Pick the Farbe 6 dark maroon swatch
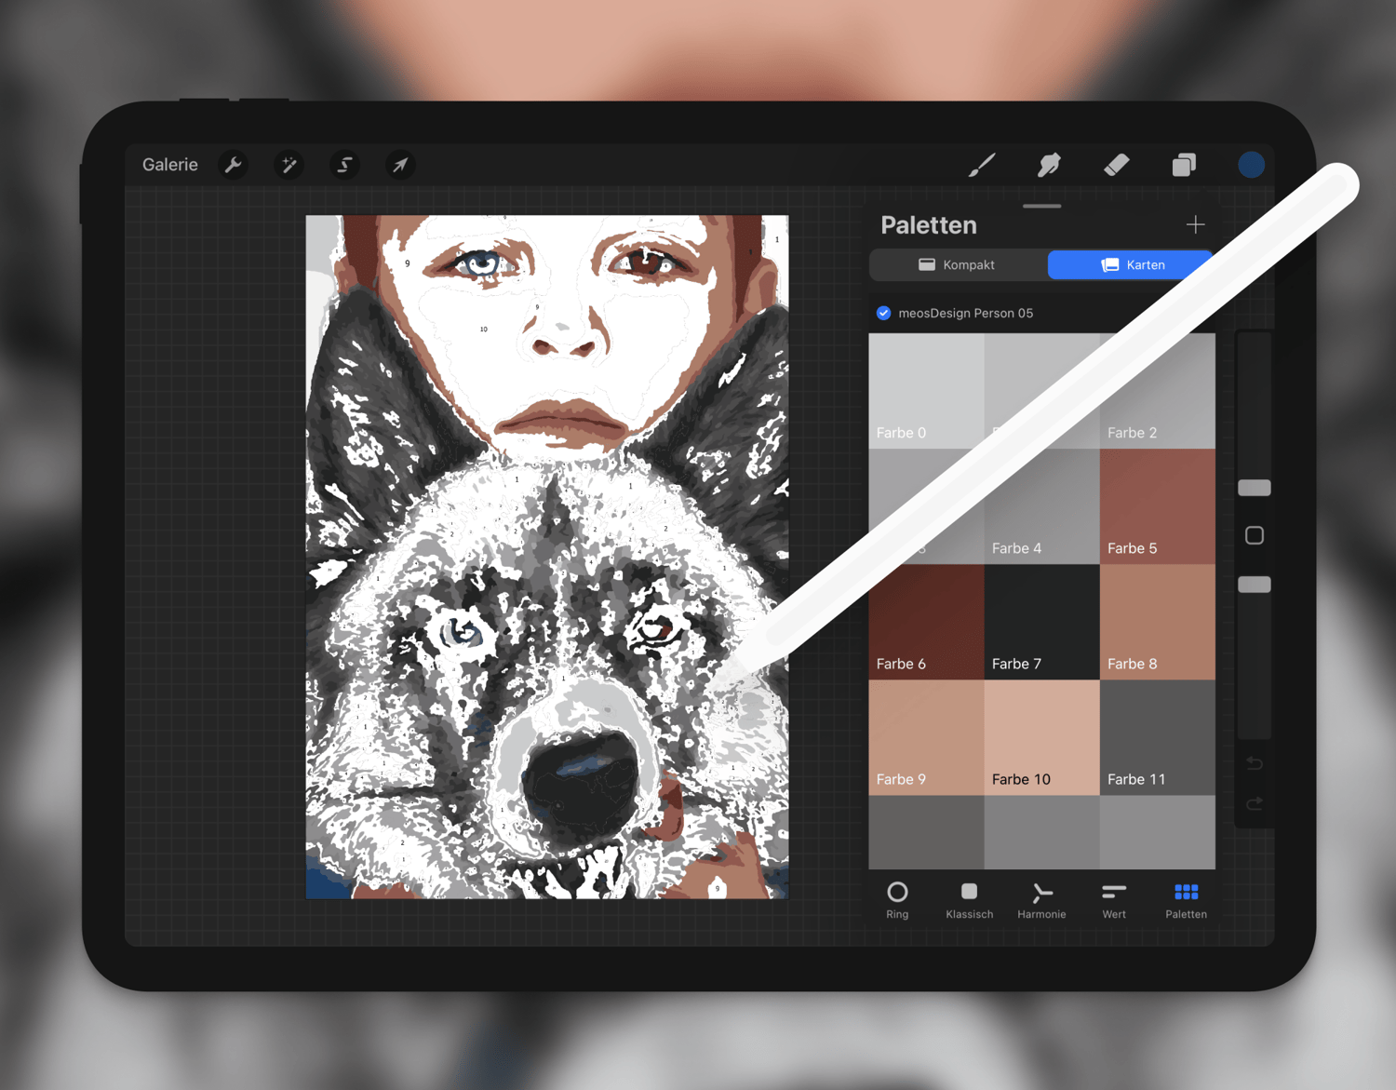 pyautogui.click(x=926, y=622)
